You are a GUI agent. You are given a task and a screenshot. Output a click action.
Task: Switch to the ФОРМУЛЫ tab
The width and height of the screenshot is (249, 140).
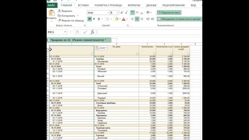point(134,5)
